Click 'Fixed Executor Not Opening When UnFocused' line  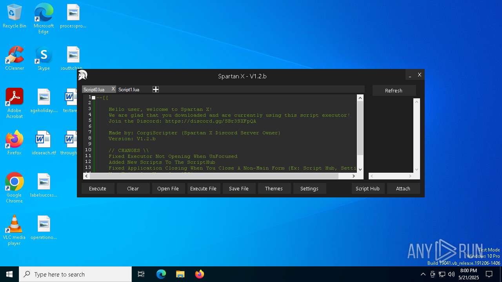click(x=173, y=156)
